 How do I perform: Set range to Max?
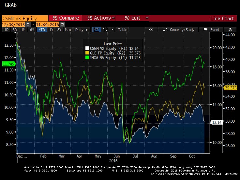click(68, 30)
